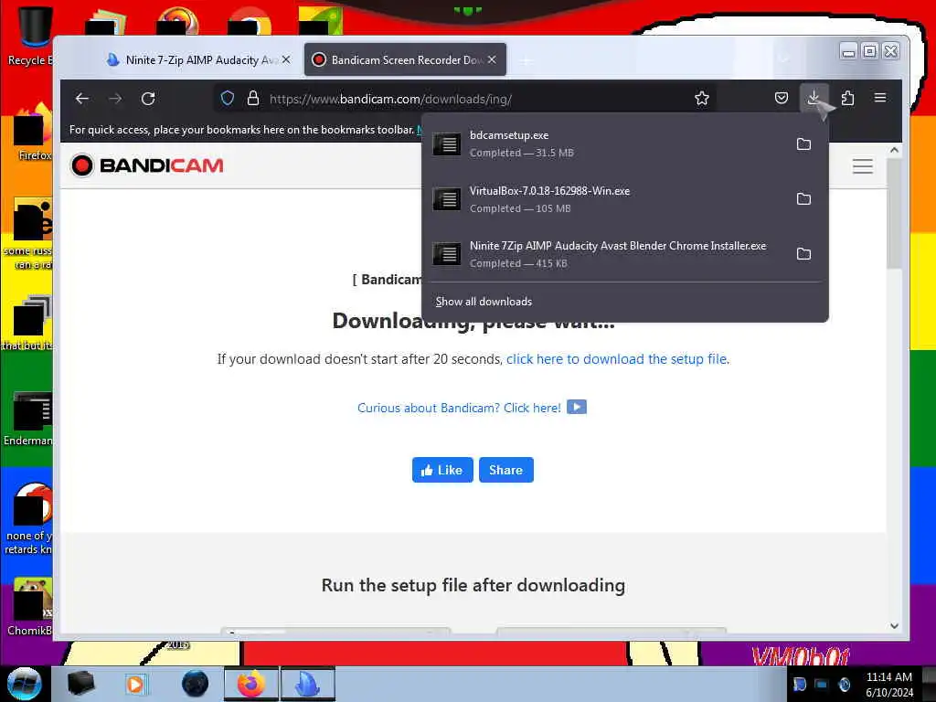Toggle the Downloads toolbar button
This screenshot has width=936, height=702.
pos(814,98)
